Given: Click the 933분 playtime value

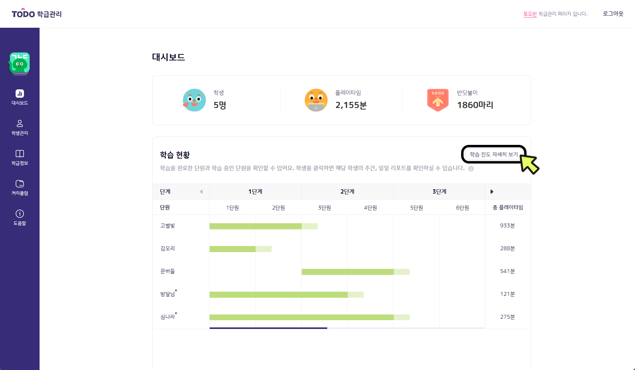Looking at the screenshot, I should [508, 225].
